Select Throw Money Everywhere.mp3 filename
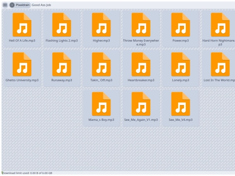Screen dimensions: 235x176 141,43
